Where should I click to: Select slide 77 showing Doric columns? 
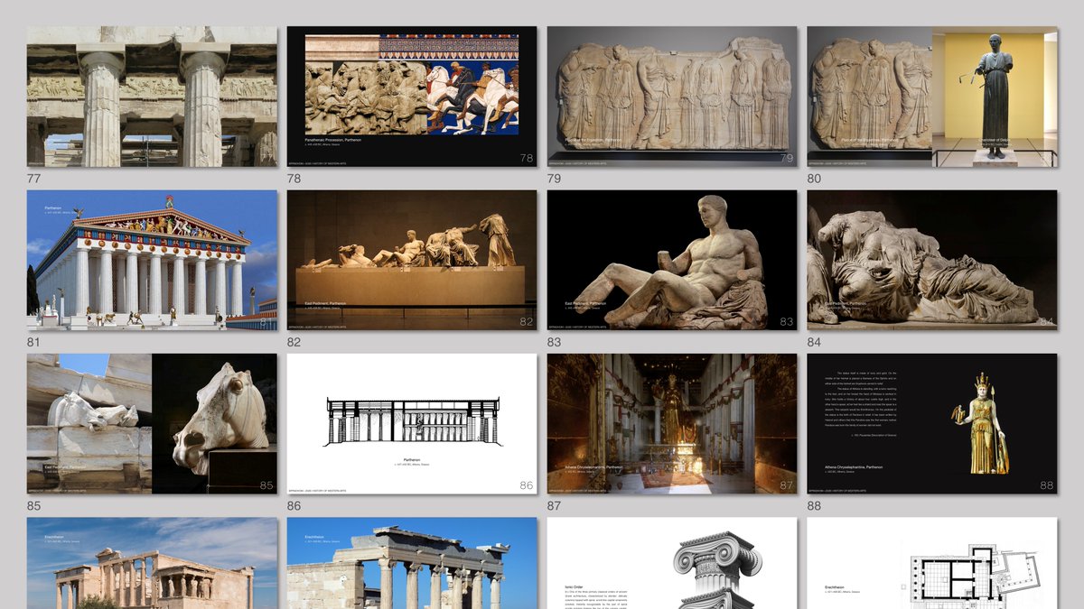[152, 97]
